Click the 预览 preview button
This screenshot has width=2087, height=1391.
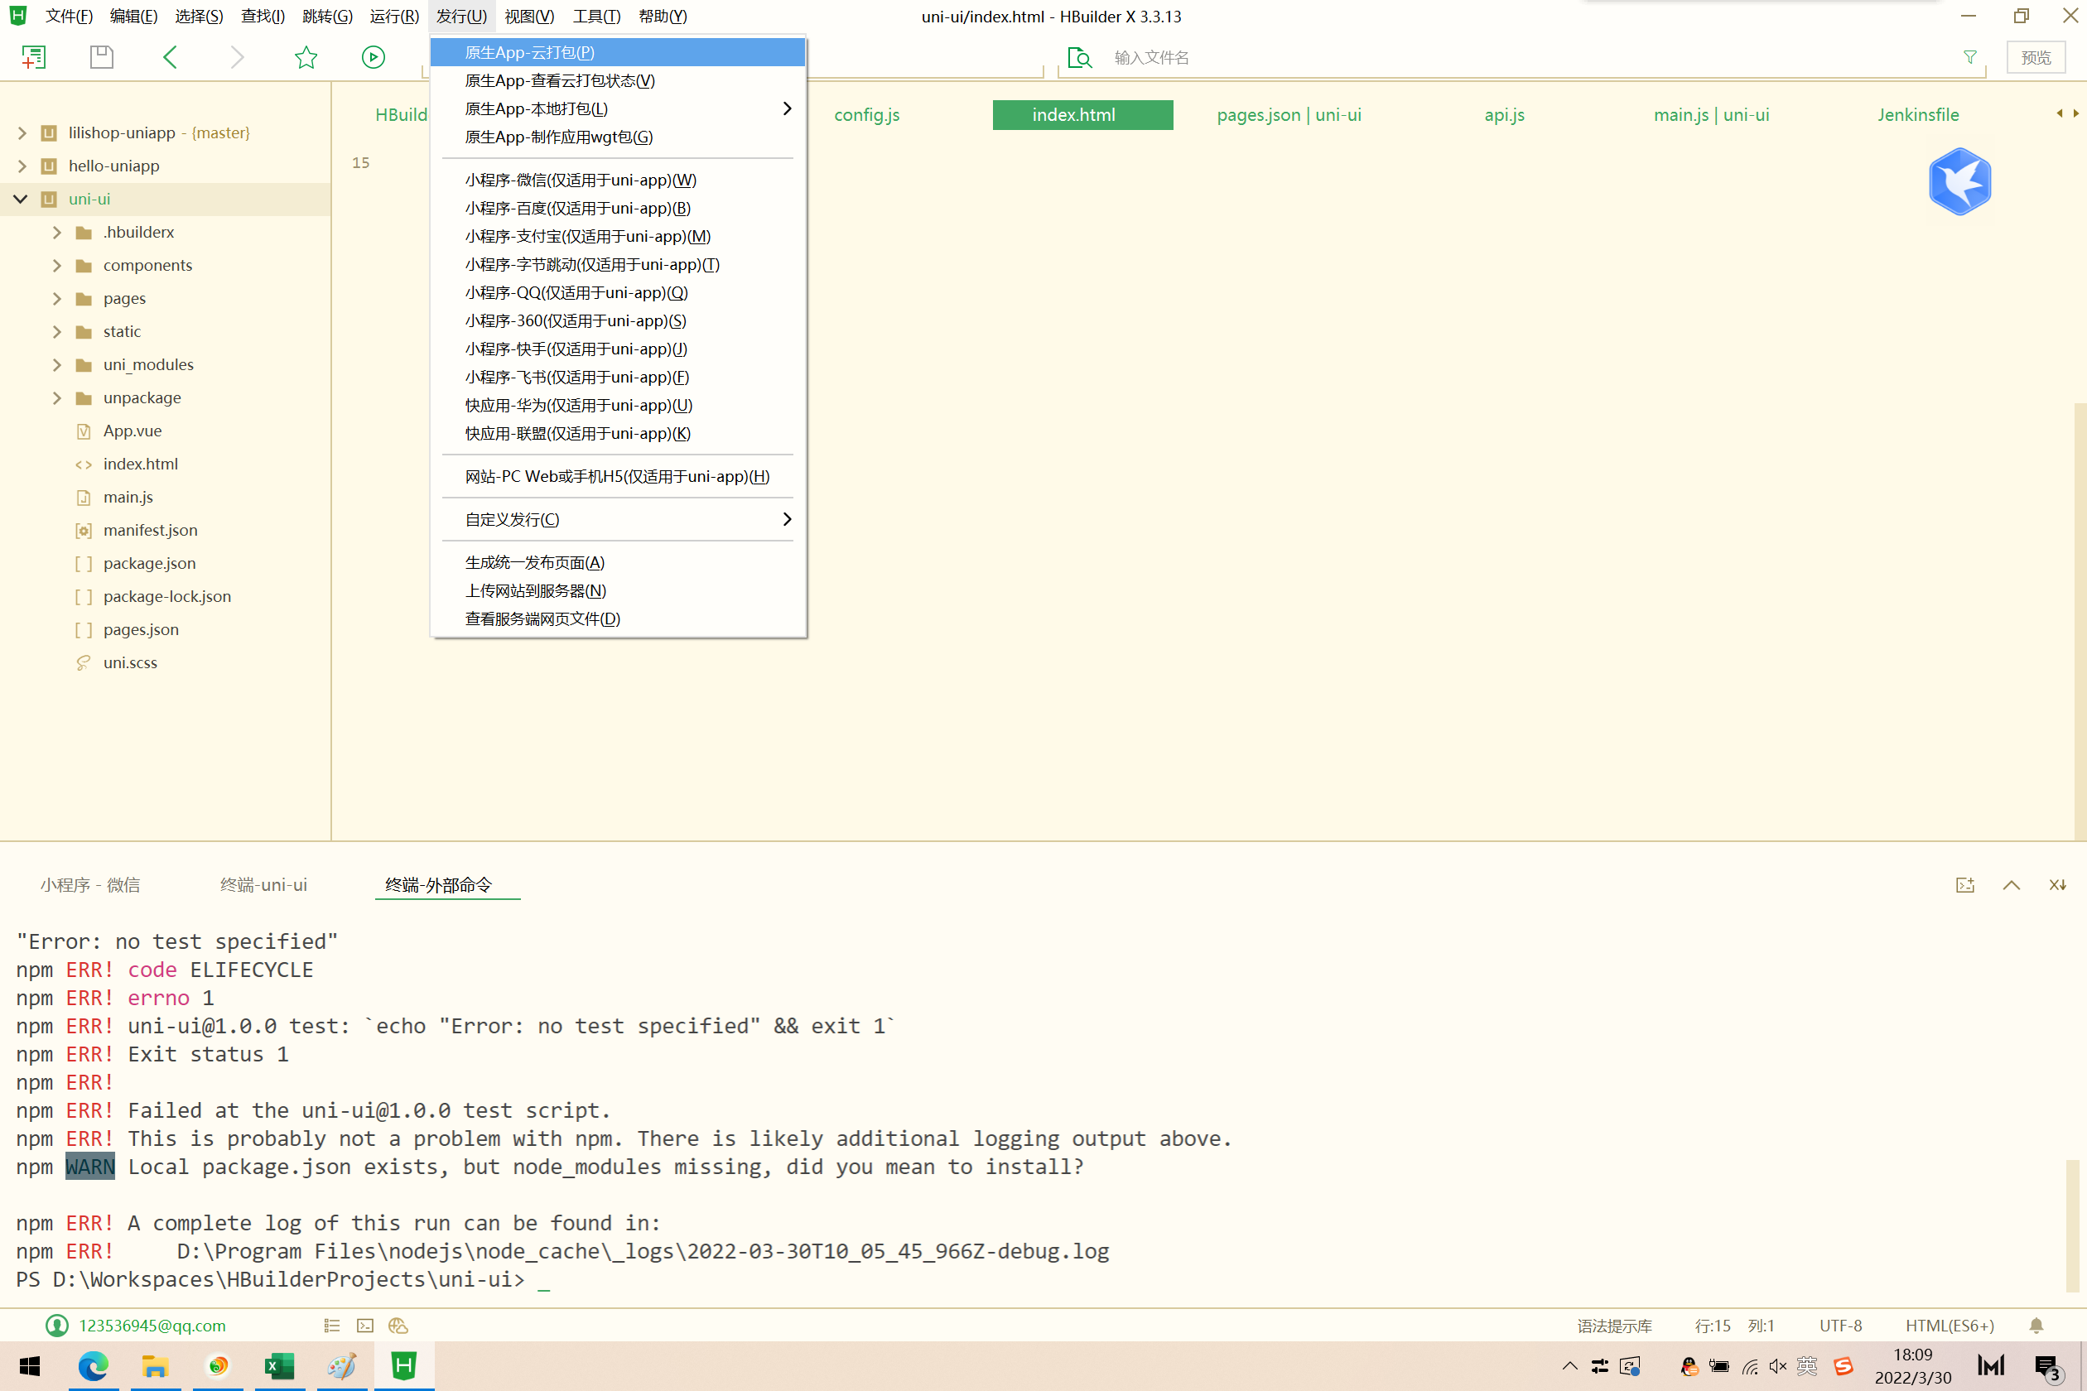2036,58
